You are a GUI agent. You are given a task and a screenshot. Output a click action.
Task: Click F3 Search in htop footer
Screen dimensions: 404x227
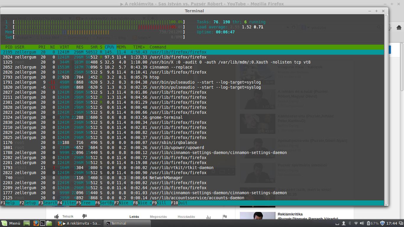[x=48, y=203]
